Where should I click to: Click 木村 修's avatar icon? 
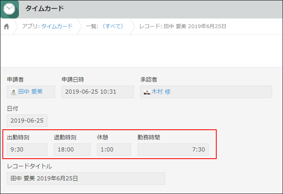coord(147,92)
